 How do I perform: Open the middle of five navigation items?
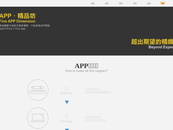click(121, 4)
